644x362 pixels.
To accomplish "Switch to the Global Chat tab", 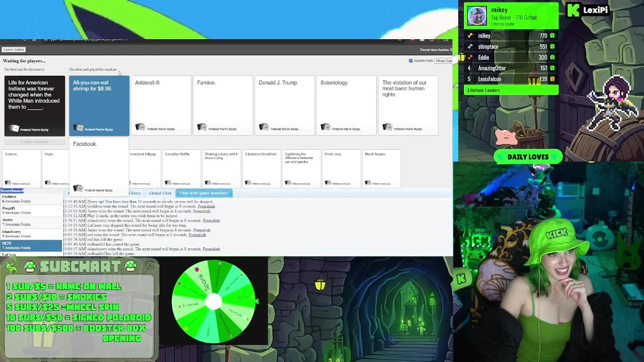I will point(160,193).
